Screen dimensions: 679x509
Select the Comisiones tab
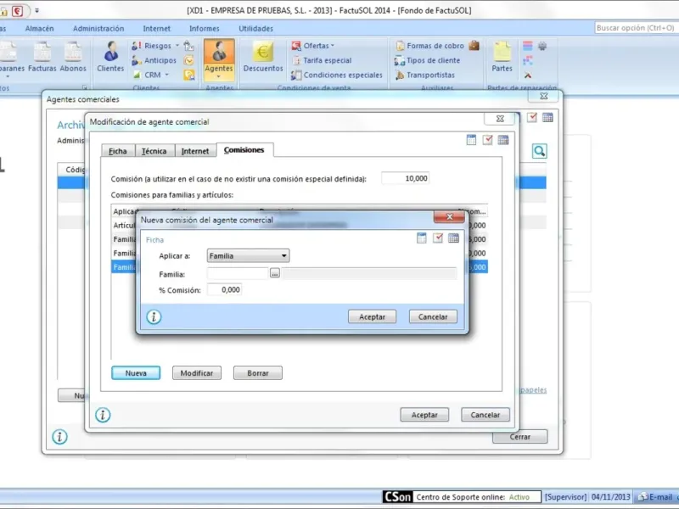[x=244, y=150]
